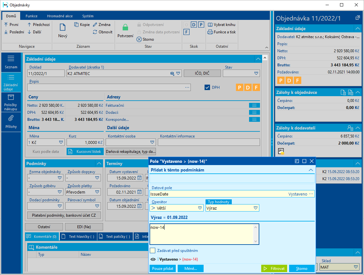Open the Přílohy attachments section
364x275 pixels.
(x=11, y=122)
